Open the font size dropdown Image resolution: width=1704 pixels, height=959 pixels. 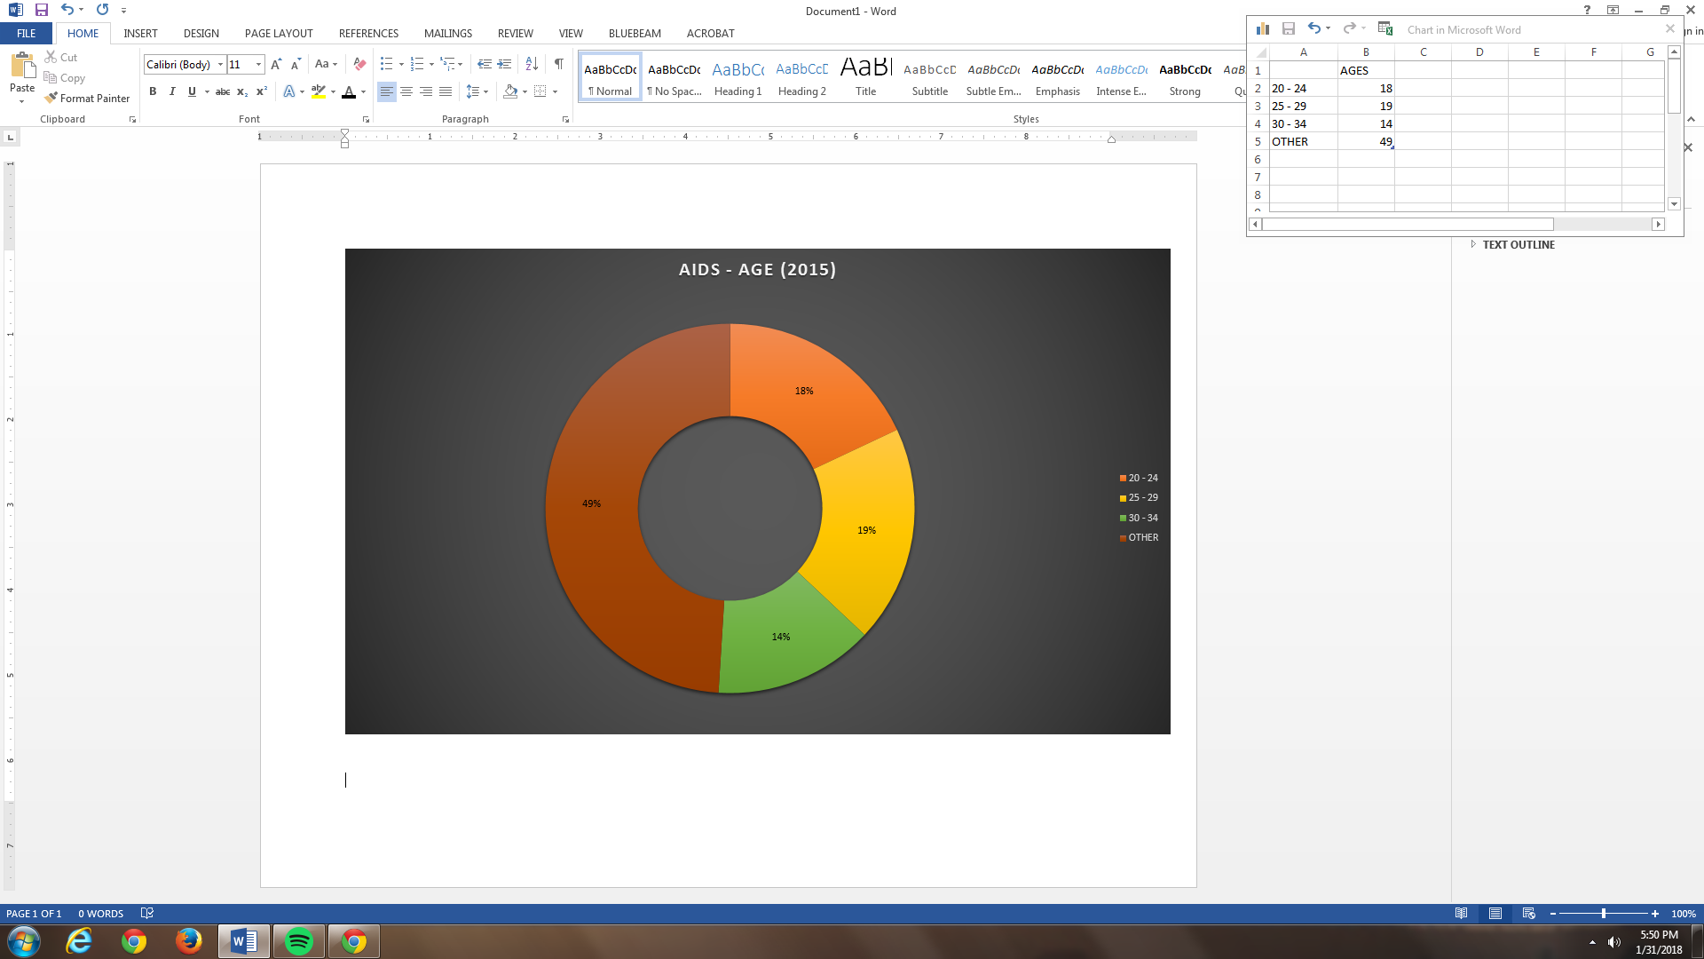[258, 65]
